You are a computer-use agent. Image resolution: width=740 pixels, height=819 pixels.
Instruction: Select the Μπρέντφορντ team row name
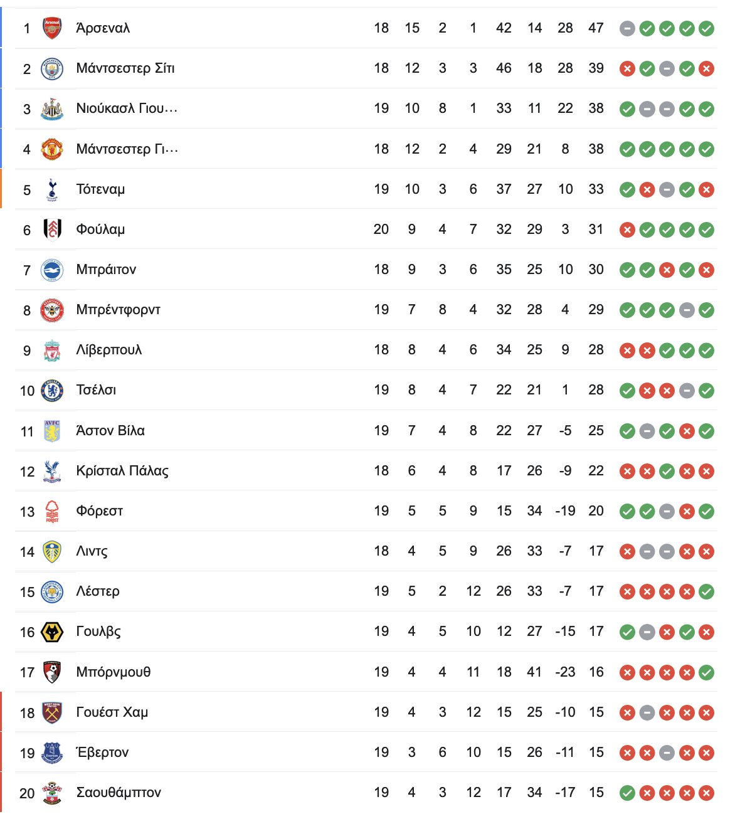pyautogui.click(x=118, y=310)
